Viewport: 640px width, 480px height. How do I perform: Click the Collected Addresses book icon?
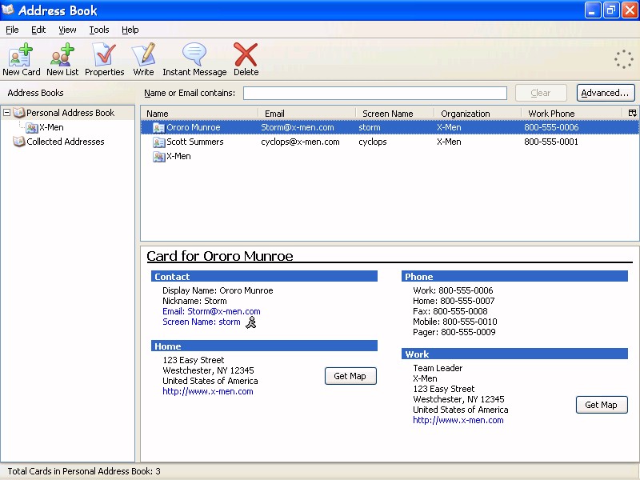19,142
